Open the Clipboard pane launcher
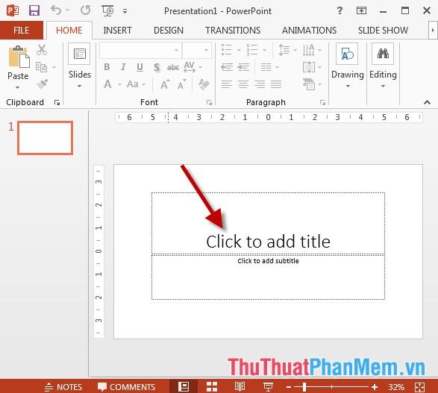Screen dimensions: 438x393 coord(57,103)
